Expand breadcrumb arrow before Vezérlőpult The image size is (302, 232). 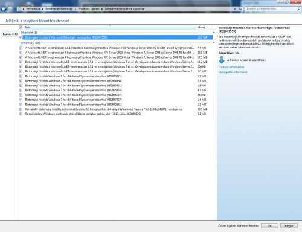pyautogui.click(x=24, y=9)
